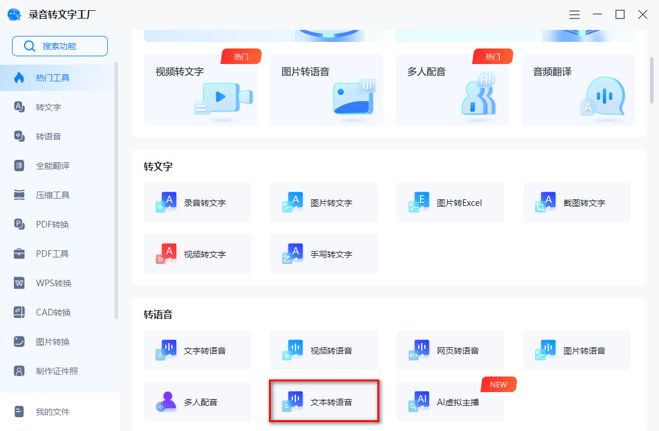The height and width of the screenshot is (431, 659).
Task: Choose the 网页转语音 webpage-to-speech tool
Action: (450, 350)
